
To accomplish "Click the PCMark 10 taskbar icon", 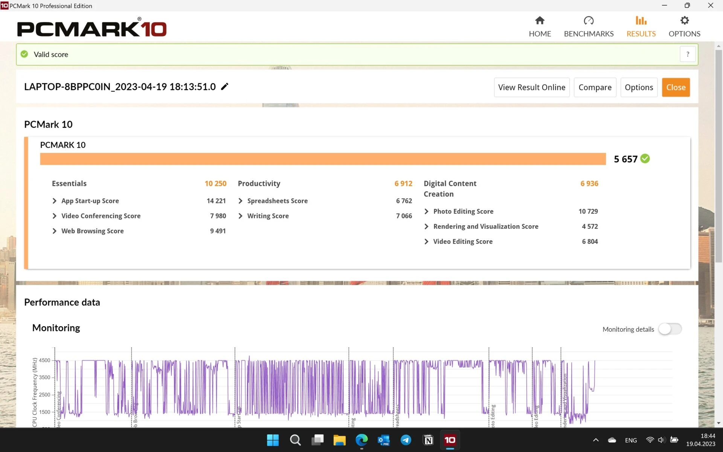I will [x=450, y=440].
